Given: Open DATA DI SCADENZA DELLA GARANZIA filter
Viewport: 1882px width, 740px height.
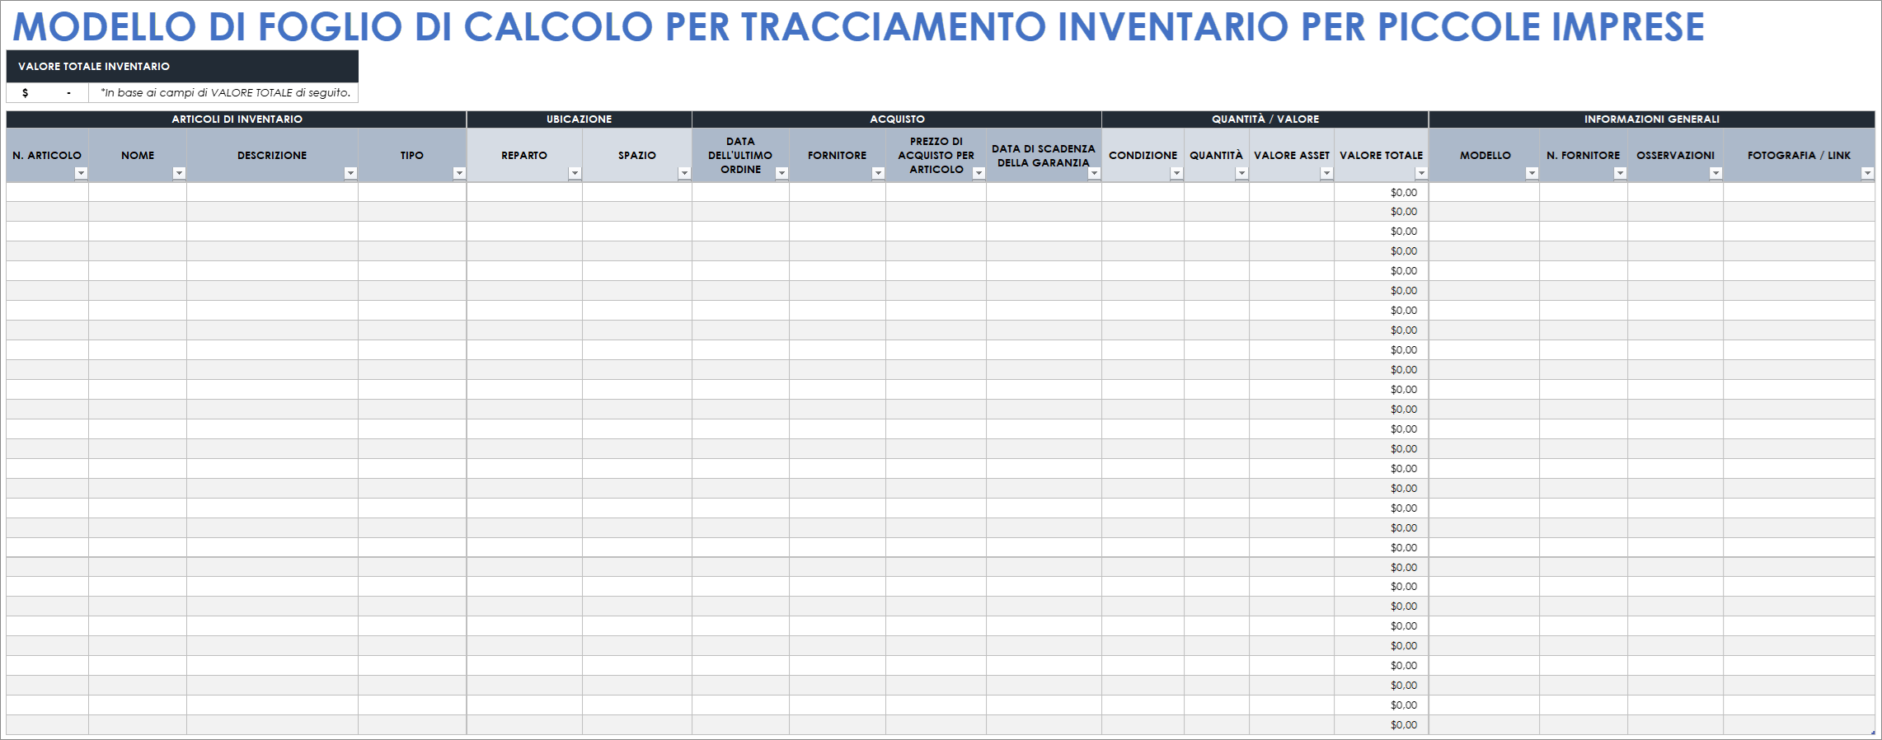Looking at the screenshot, I should click(1094, 173).
